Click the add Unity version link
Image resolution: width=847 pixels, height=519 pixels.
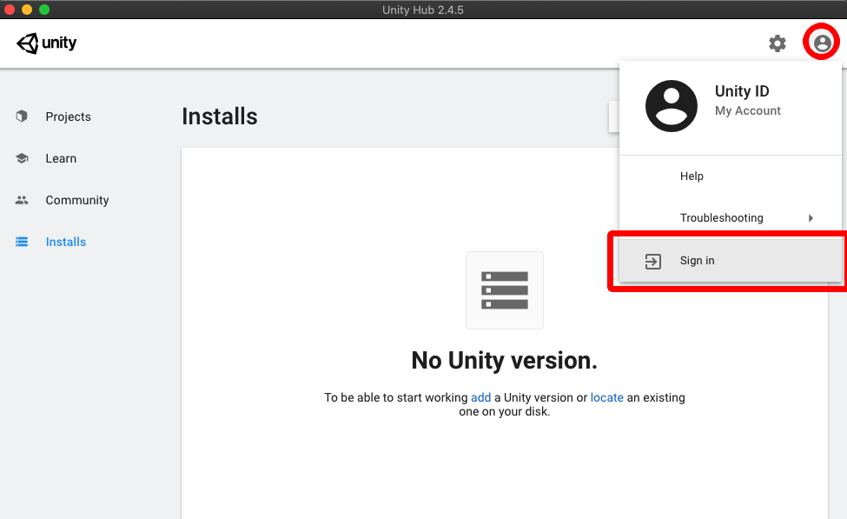point(480,397)
